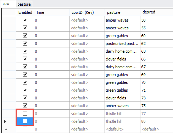Toggle Enabled checkbox in desired 60 row

click(x=25, y=36)
